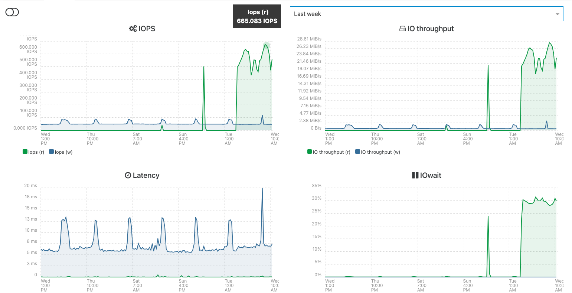This screenshot has height=293, width=572.
Task: Click the 21.46 MiB/s axis label
Action: pyautogui.click(x=309, y=61)
